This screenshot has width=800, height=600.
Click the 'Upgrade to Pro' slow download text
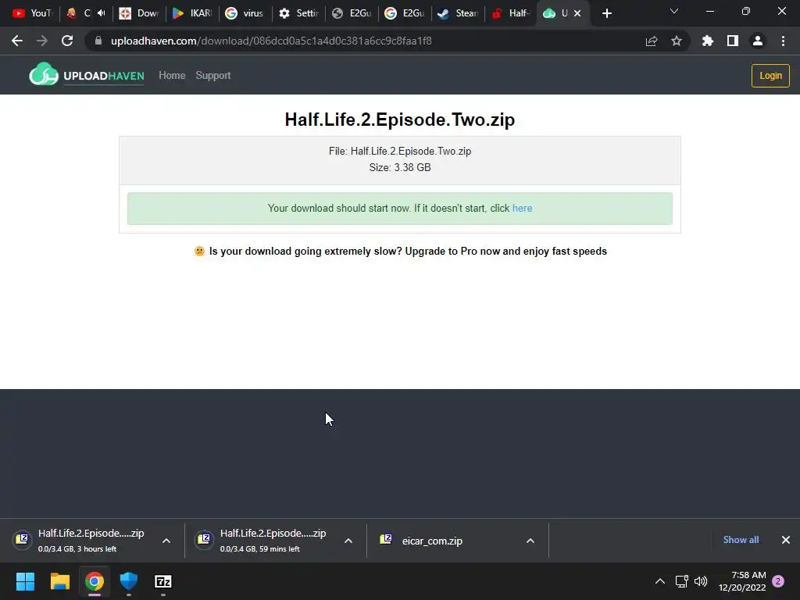tap(408, 251)
